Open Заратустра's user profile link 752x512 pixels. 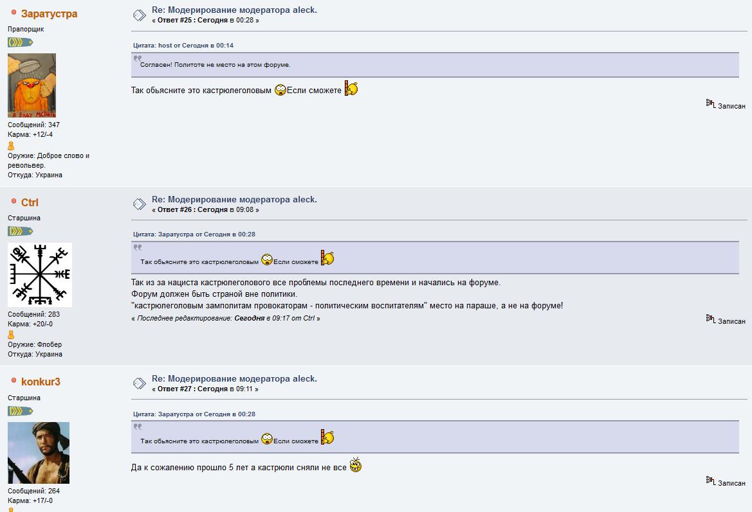(49, 14)
